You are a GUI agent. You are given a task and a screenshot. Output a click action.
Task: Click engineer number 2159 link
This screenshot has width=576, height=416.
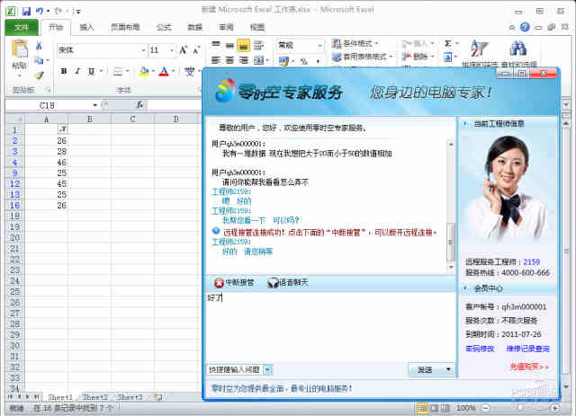(x=532, y=262)
